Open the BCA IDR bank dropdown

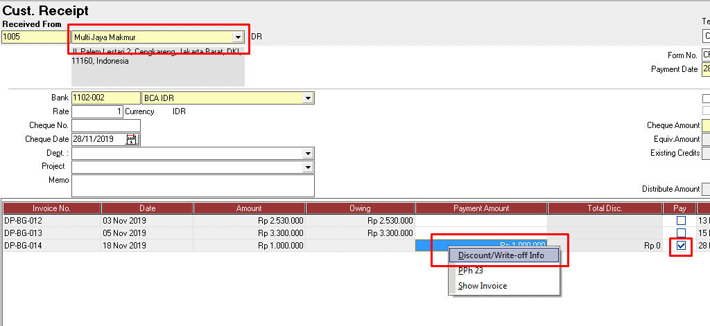click(x=308, y=99)
